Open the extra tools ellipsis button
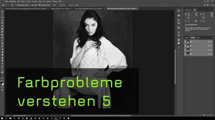This screenshot has height=120, width=215. tap(2, 78)
